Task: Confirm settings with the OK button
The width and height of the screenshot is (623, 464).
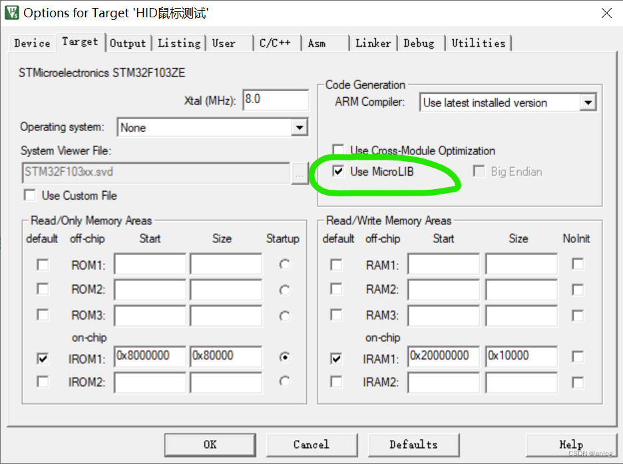Action: tap(210, 445)
